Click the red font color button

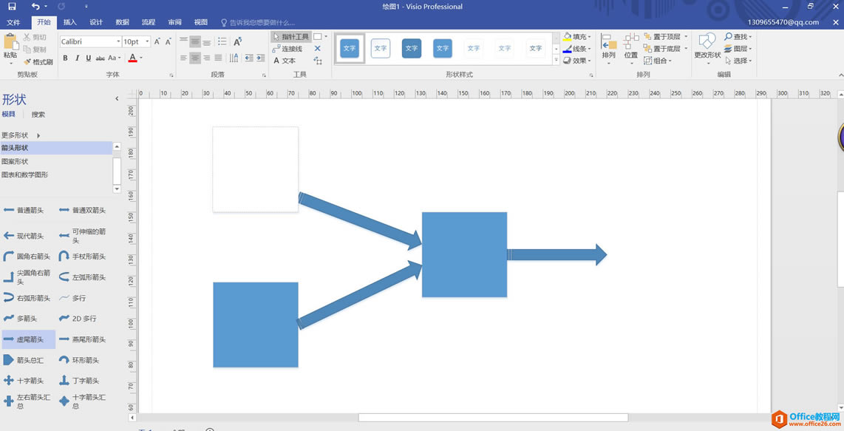click(x=133, y=58)
